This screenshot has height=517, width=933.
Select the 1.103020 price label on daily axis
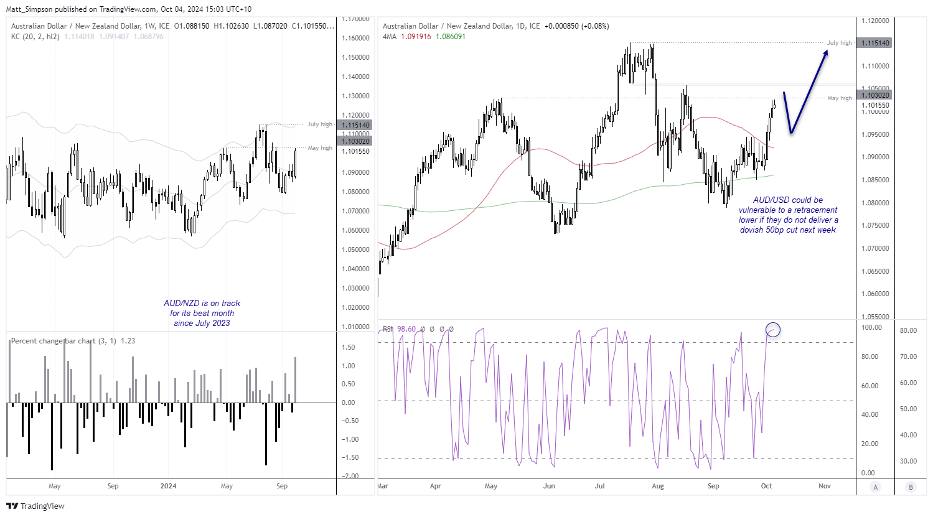pyautogui.click(x=875, y=95)
